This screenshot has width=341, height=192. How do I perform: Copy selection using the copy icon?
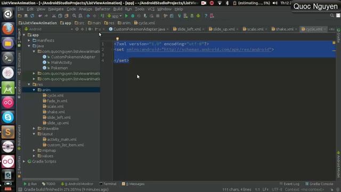(x=60, y=16)
